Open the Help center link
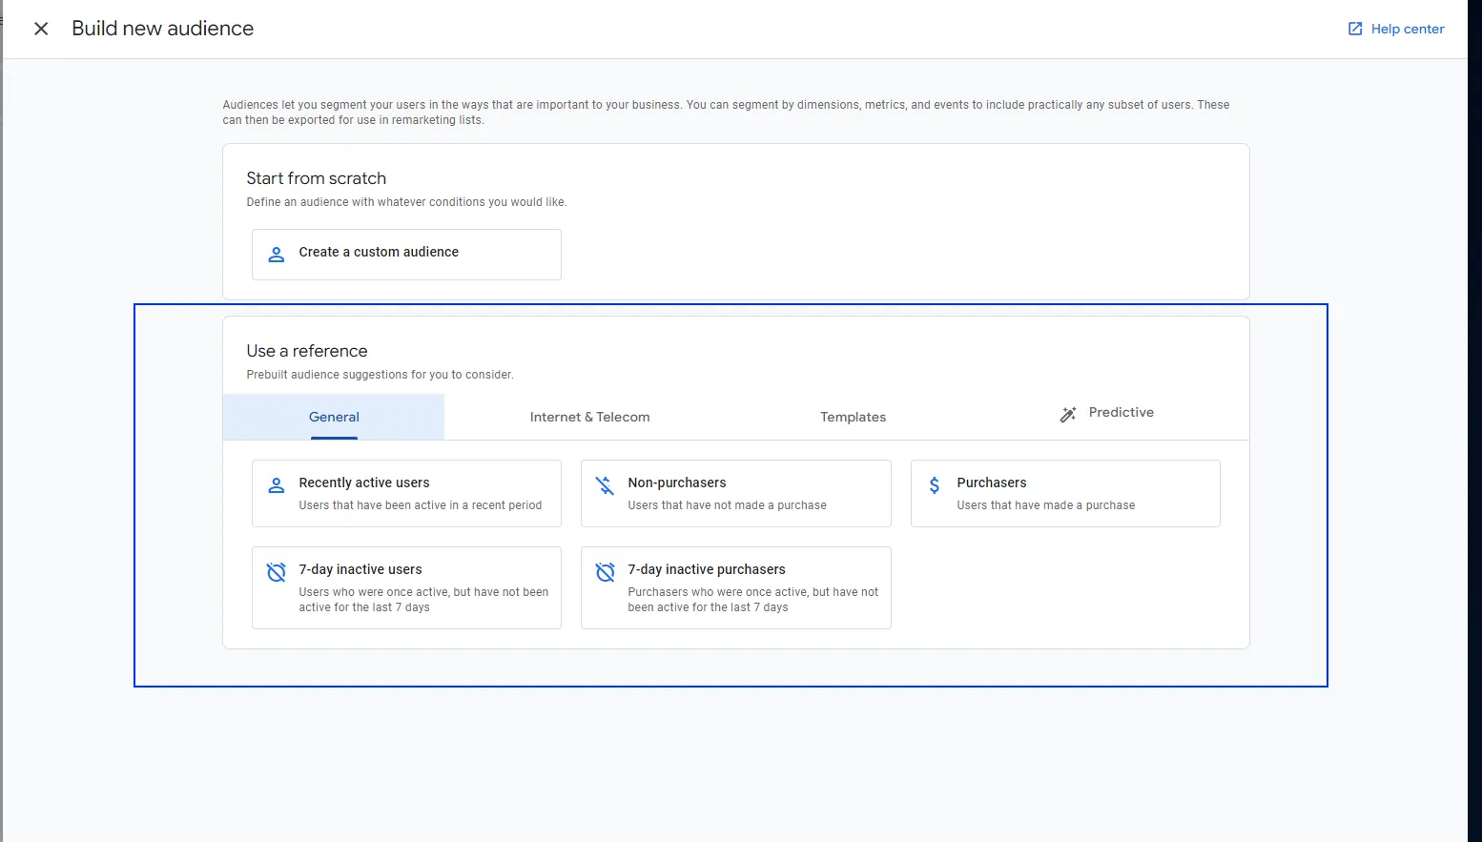Image resolution: width=1482 pixels, height=842 pixels. point(1395,29)
